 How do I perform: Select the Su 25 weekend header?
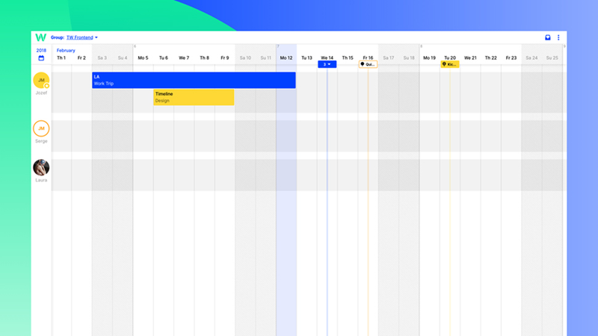point(552,58)
